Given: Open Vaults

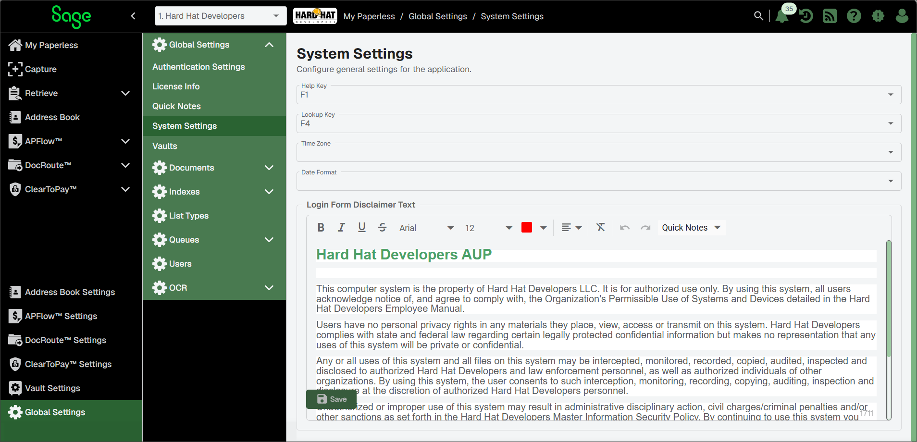Looking at the screenshot, I should pyautogui.click(x=214, y=146).
